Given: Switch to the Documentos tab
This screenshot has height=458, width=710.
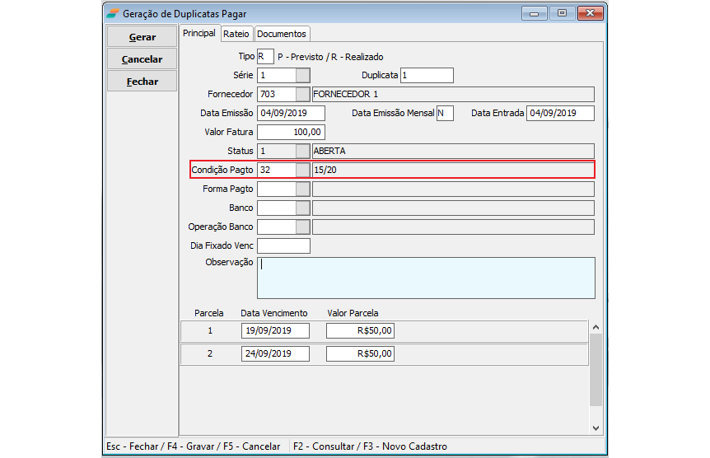Looking at the screenshot, I should point(282,34).
